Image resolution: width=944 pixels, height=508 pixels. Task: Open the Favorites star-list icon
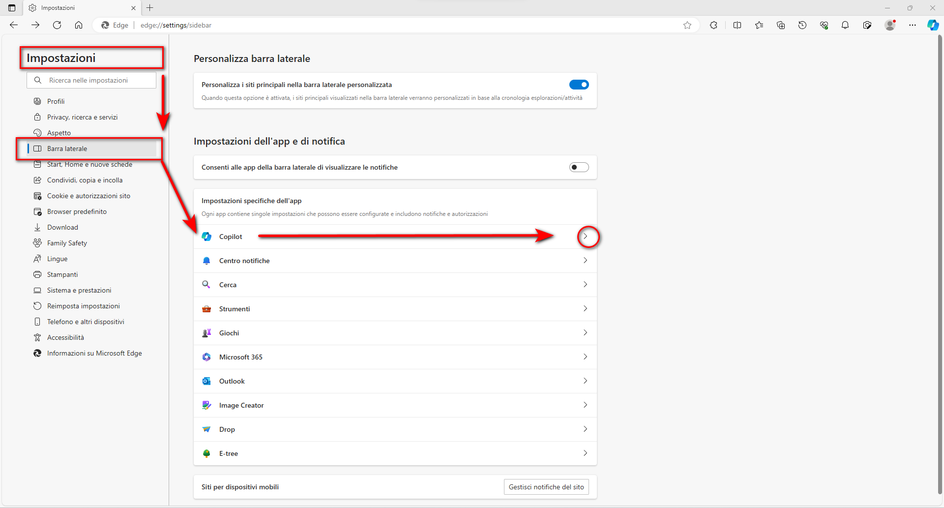pos(759,25)
